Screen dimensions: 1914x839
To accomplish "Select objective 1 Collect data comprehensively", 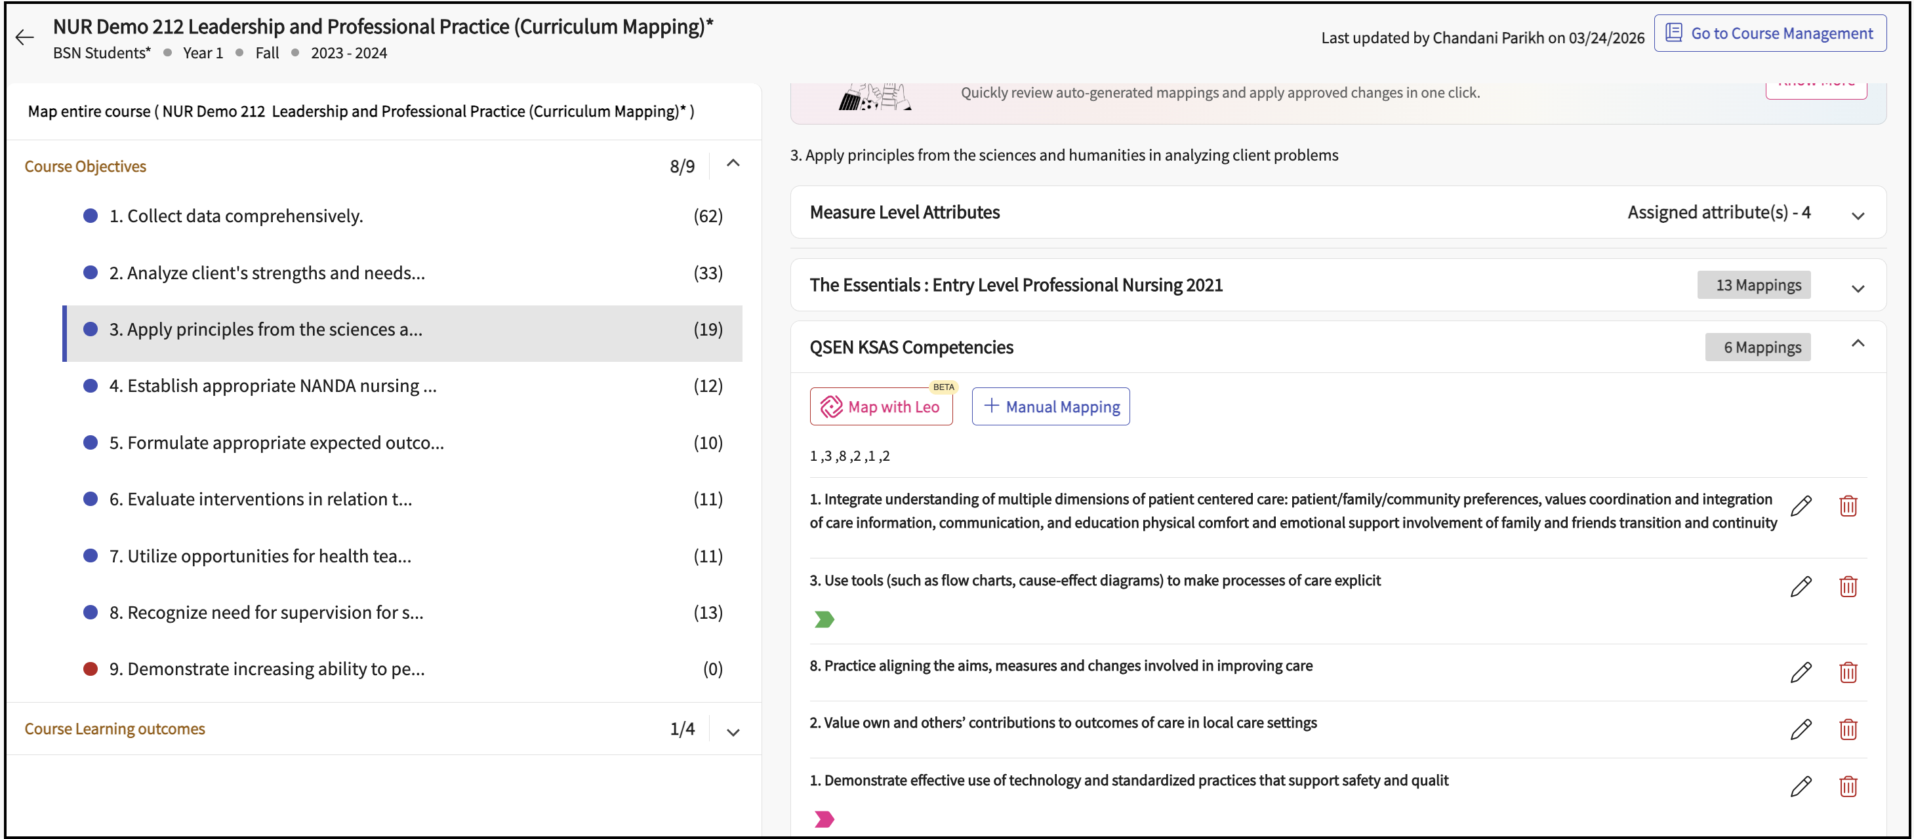I will pyautogui.click(x=236, y=216).
